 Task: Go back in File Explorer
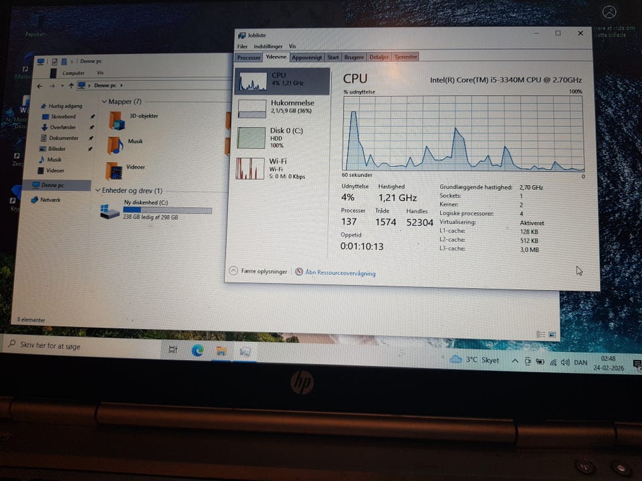coord(39,86)
